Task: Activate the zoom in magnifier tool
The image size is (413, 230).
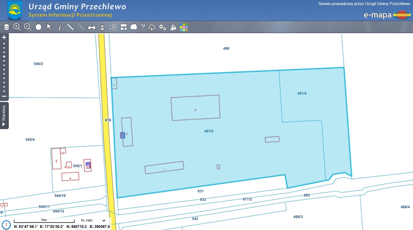Action: [17, 27]
